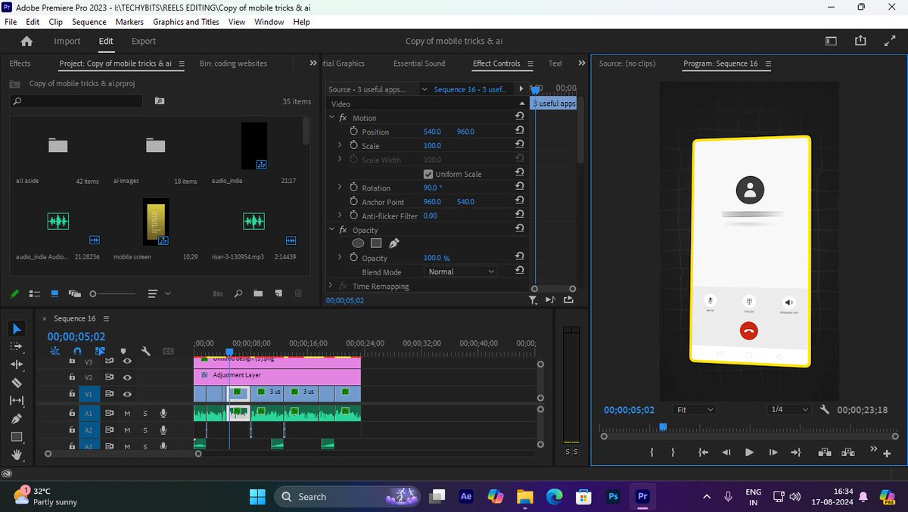Open the Home screen icon
908x512 pixels.
click(26, 42)
